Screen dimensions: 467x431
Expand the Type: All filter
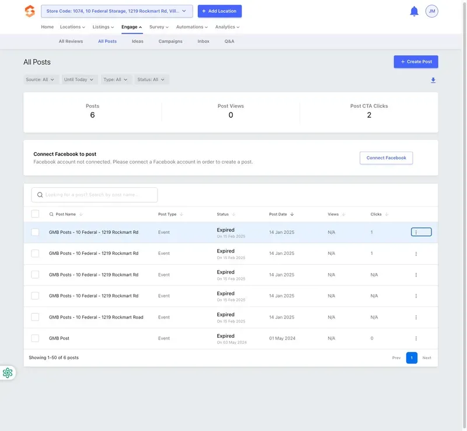pos(116,79)
